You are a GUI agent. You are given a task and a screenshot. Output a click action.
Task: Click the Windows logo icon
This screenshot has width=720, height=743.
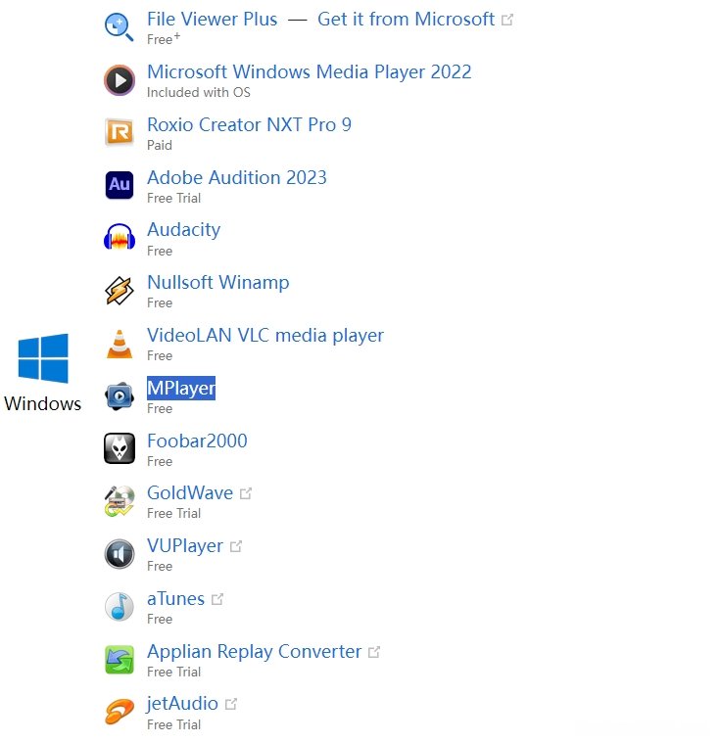pos(43,358)
